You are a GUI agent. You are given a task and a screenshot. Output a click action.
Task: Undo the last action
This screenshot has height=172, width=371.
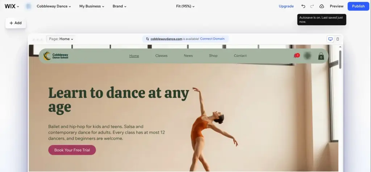303,7
